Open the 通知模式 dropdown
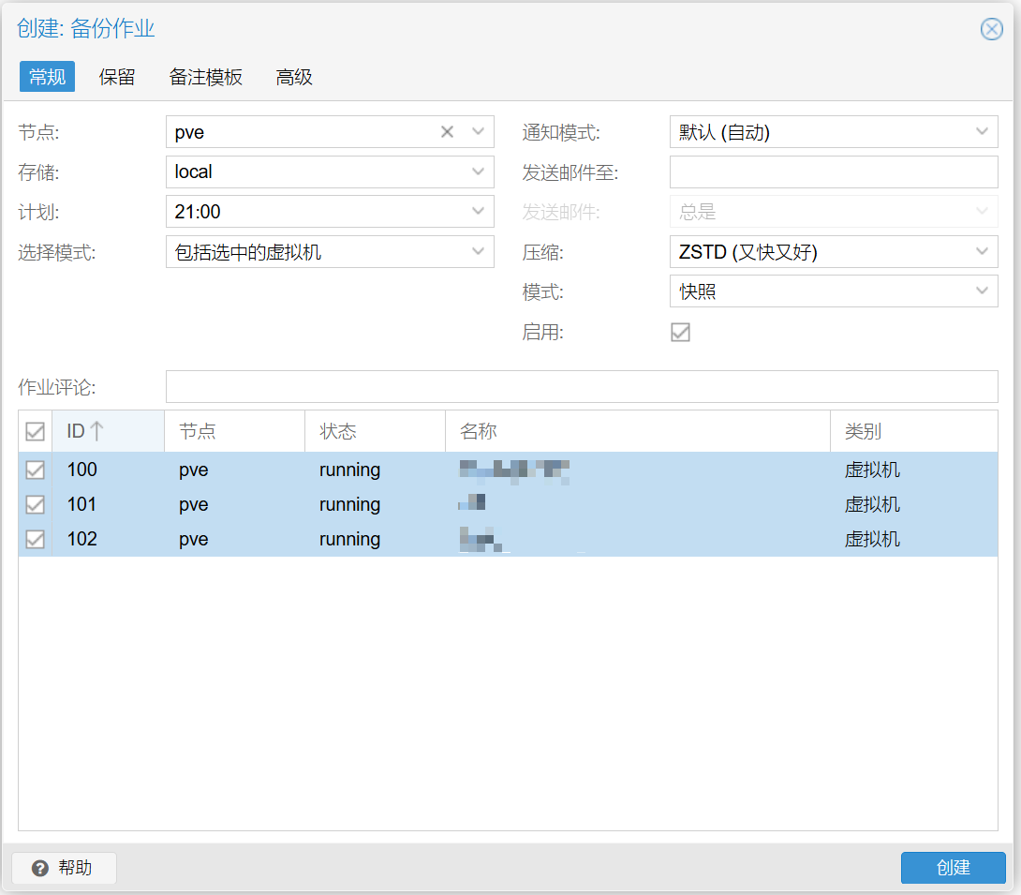Image resolution: width=1021 pixels, height=895 pixels. click(x=982, y=132)
